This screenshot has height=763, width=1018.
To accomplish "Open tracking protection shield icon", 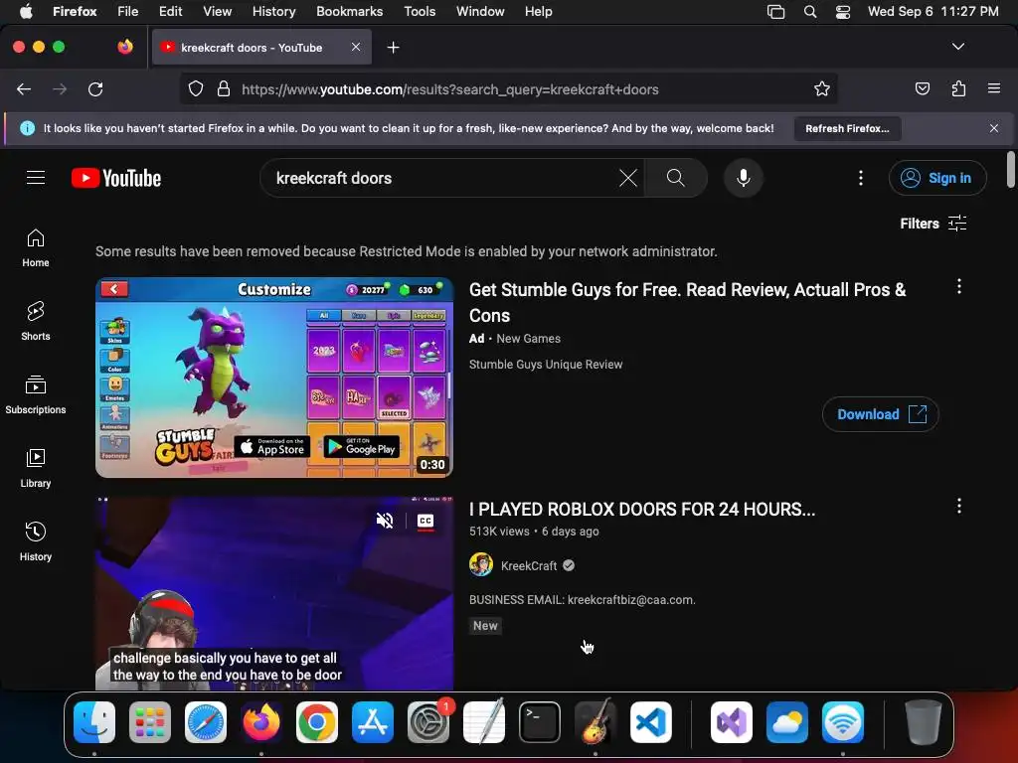I will point(196,88).
